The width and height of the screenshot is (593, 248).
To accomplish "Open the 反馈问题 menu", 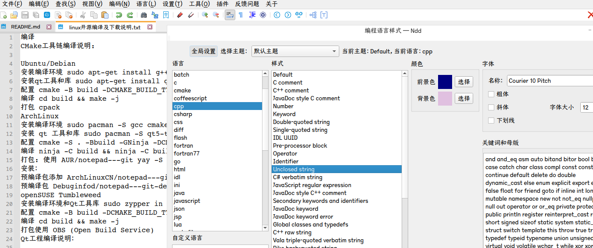I will (247, 4).
